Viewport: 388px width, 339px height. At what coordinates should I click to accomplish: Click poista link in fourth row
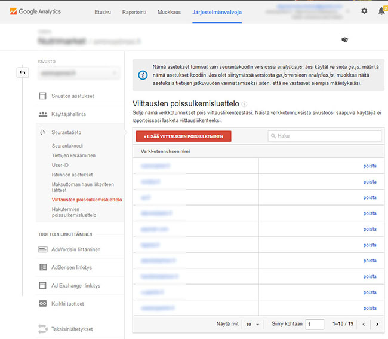369,213
